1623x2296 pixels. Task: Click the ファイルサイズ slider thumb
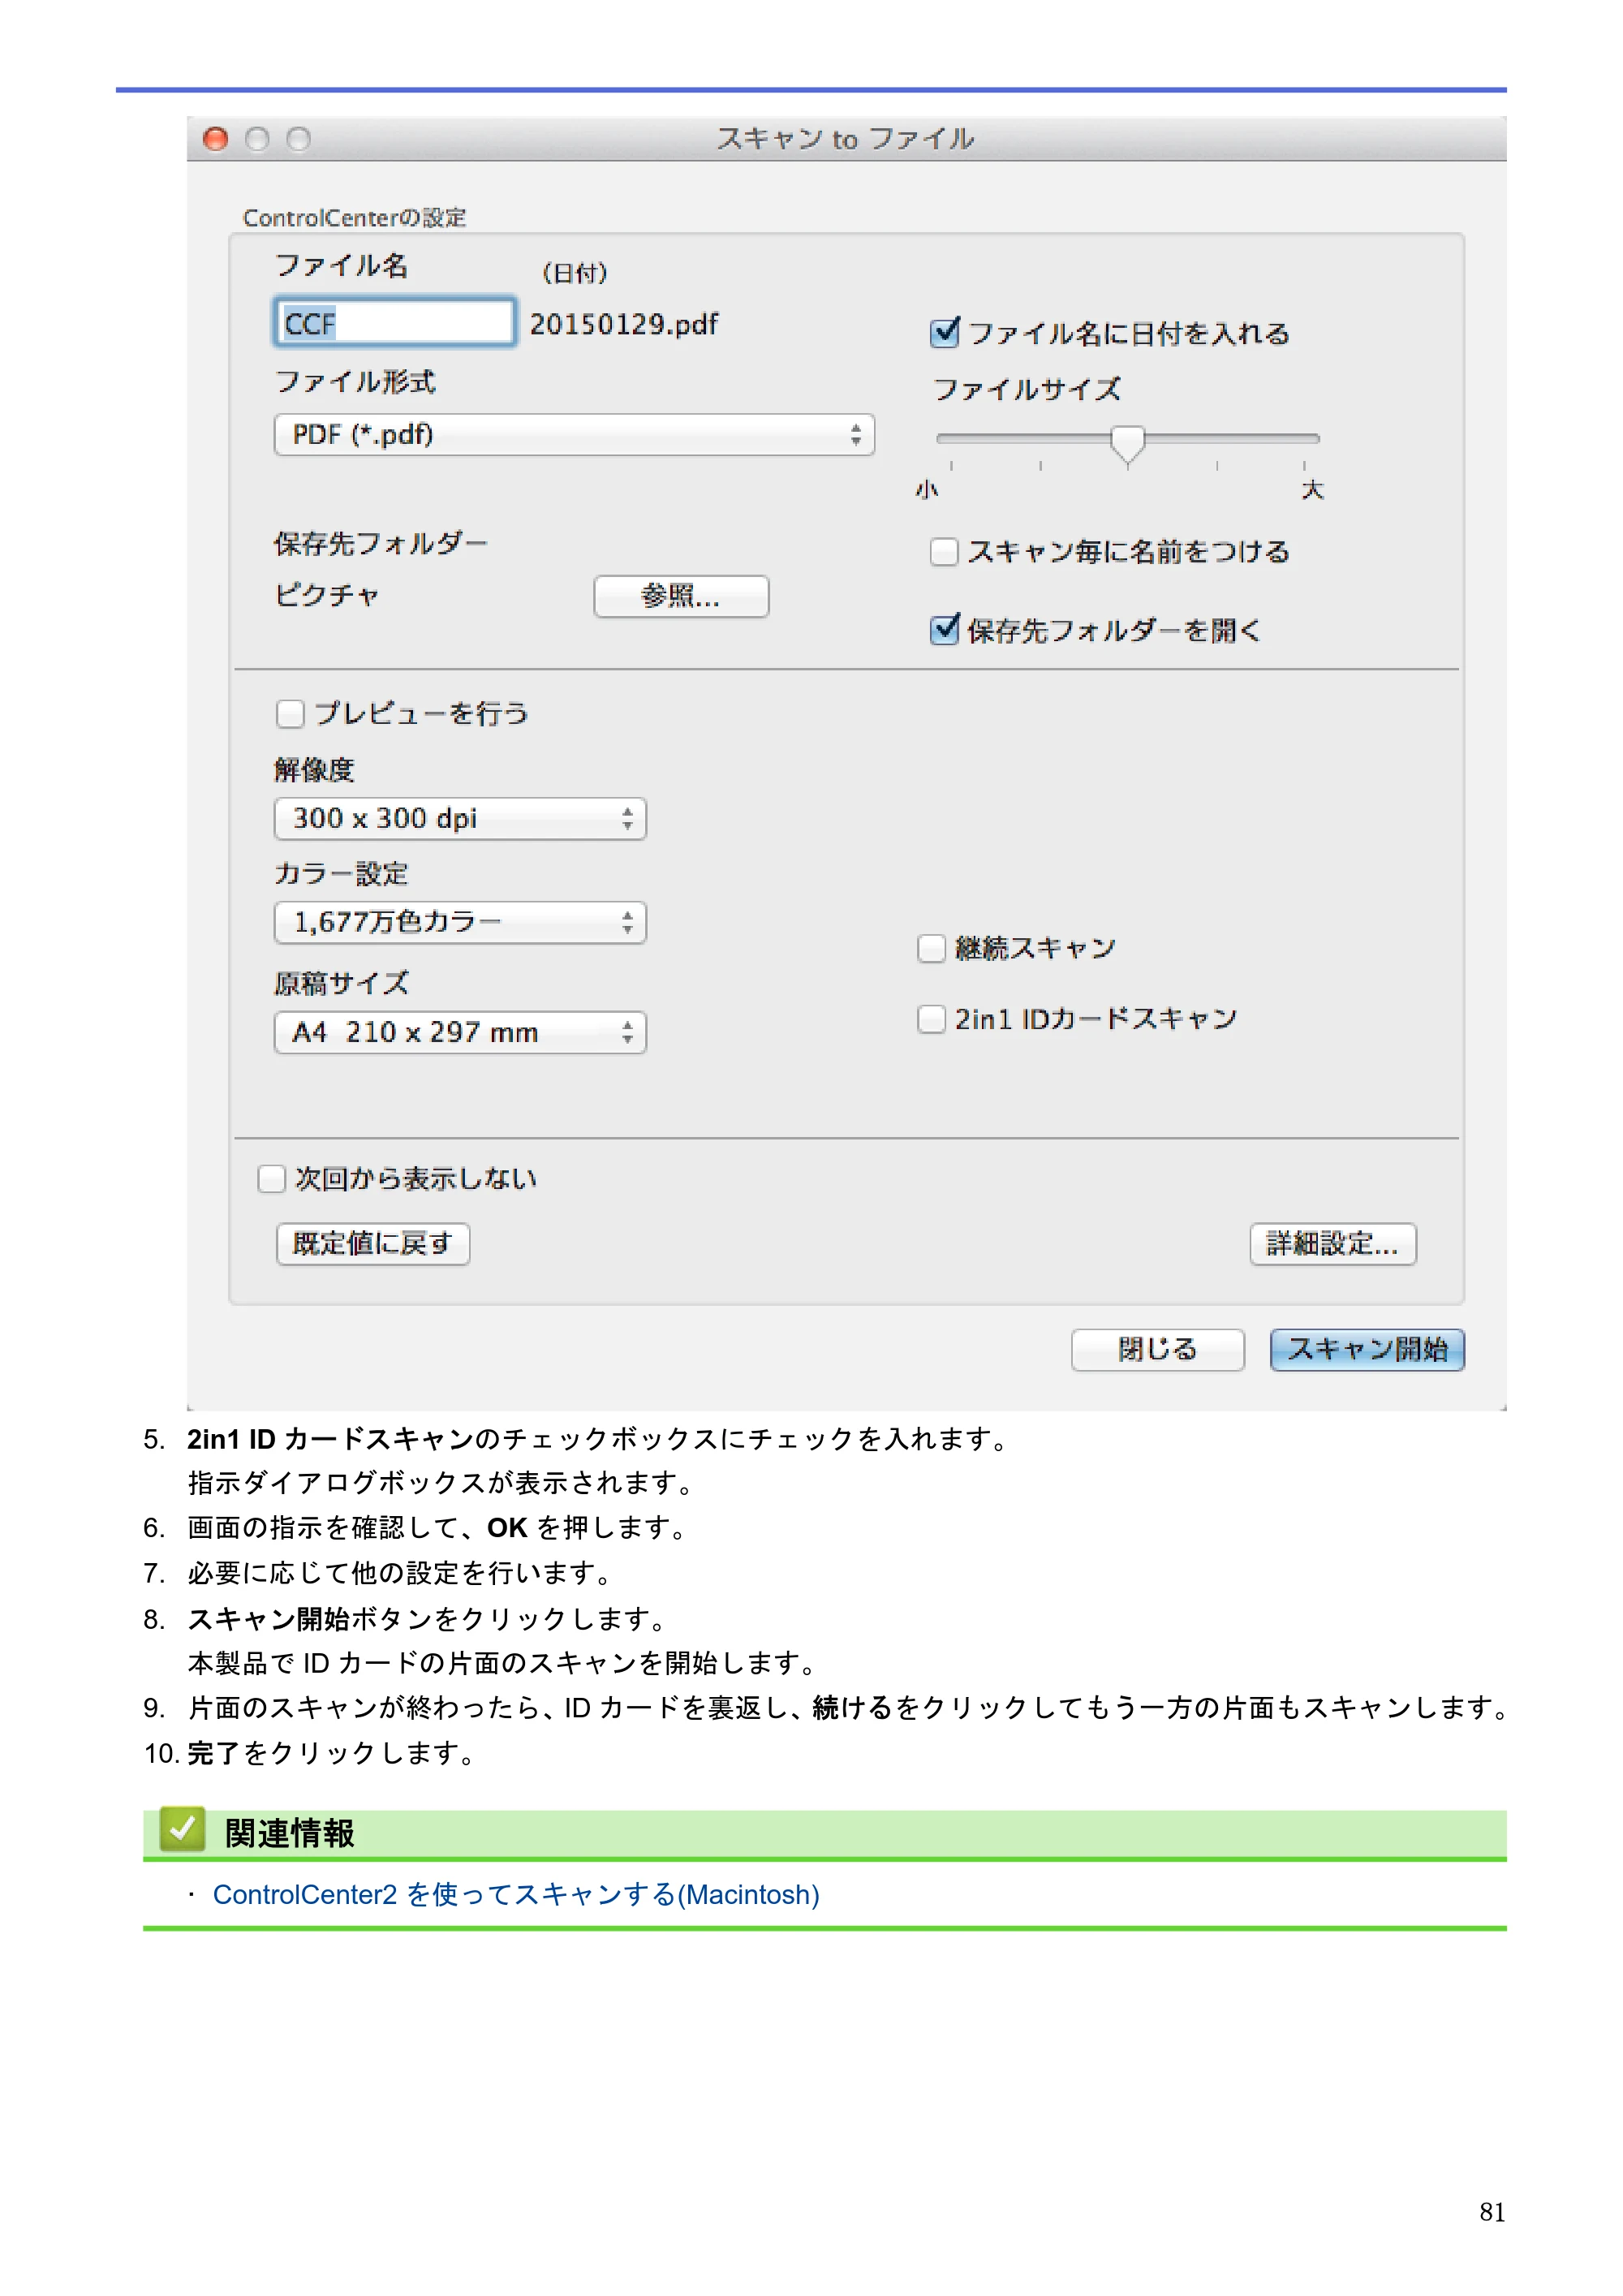point(1127,443)
